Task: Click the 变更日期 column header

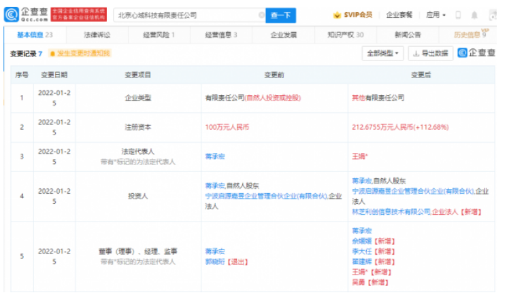Action: click(x=54, y=75)
